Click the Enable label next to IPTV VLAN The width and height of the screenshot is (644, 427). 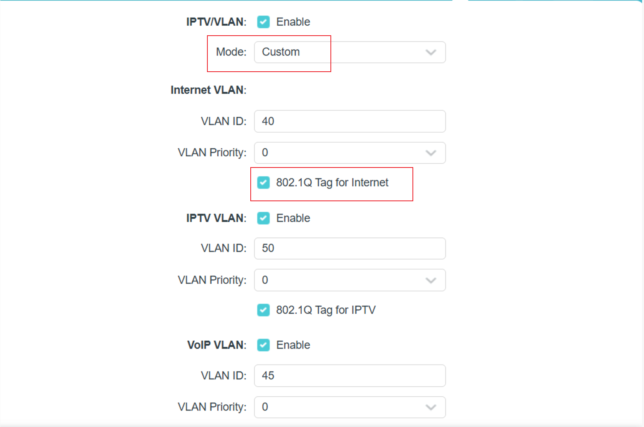tap(293, 218)
